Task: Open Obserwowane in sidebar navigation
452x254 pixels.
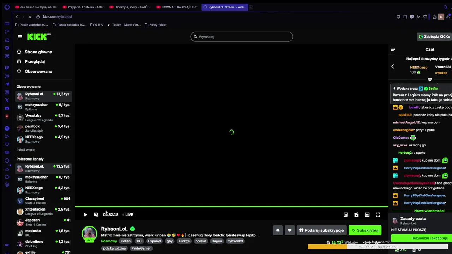Action: coord(35,71)
